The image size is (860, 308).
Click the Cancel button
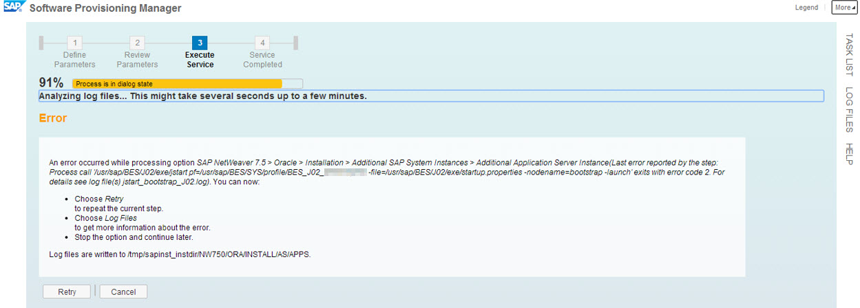click(x=123, y=291)
